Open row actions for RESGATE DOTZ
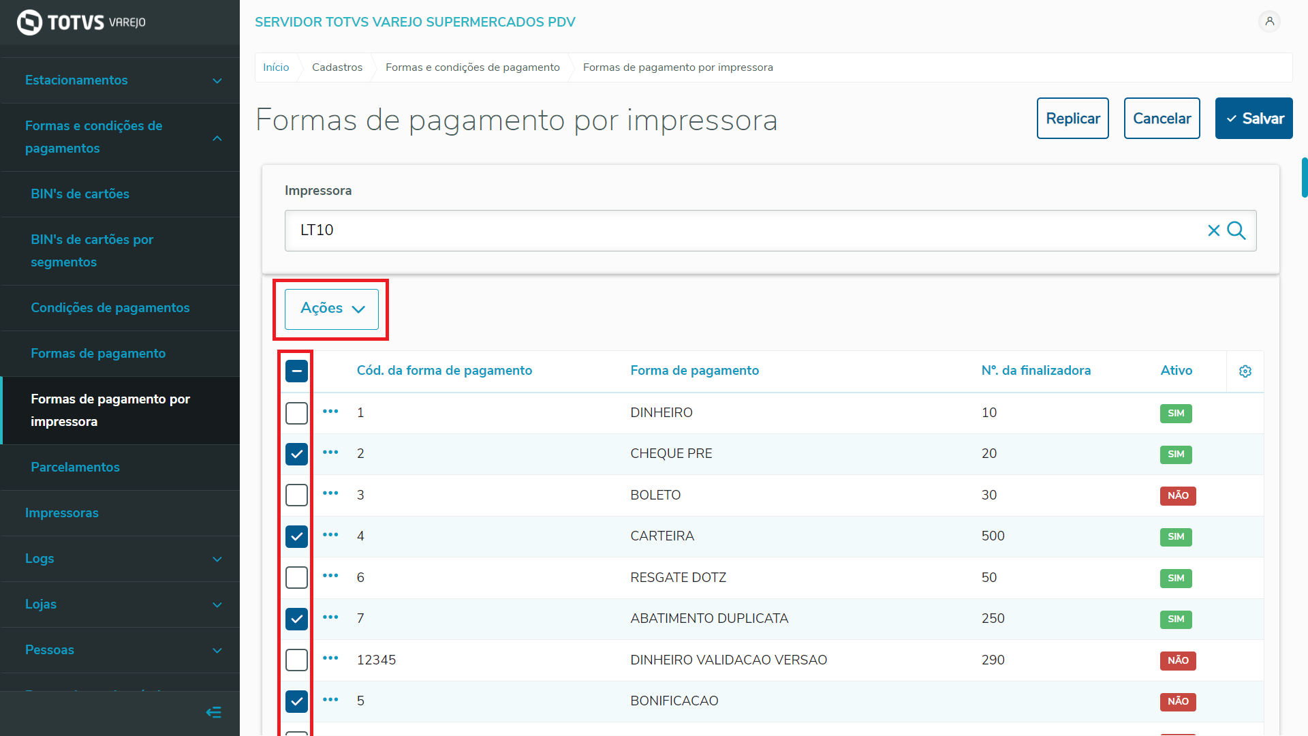The height and width of the screenshot is (736, 1308). pos(330,576)
